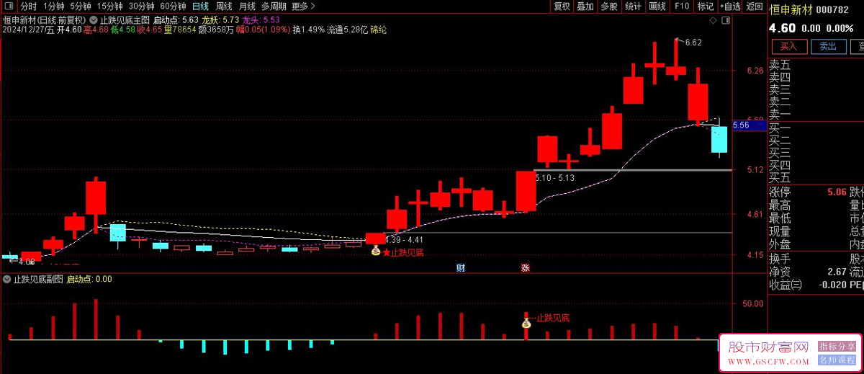Click the 启动点: 0.00 value in sub-chart
864x374 pixels.
click(89, 279)
